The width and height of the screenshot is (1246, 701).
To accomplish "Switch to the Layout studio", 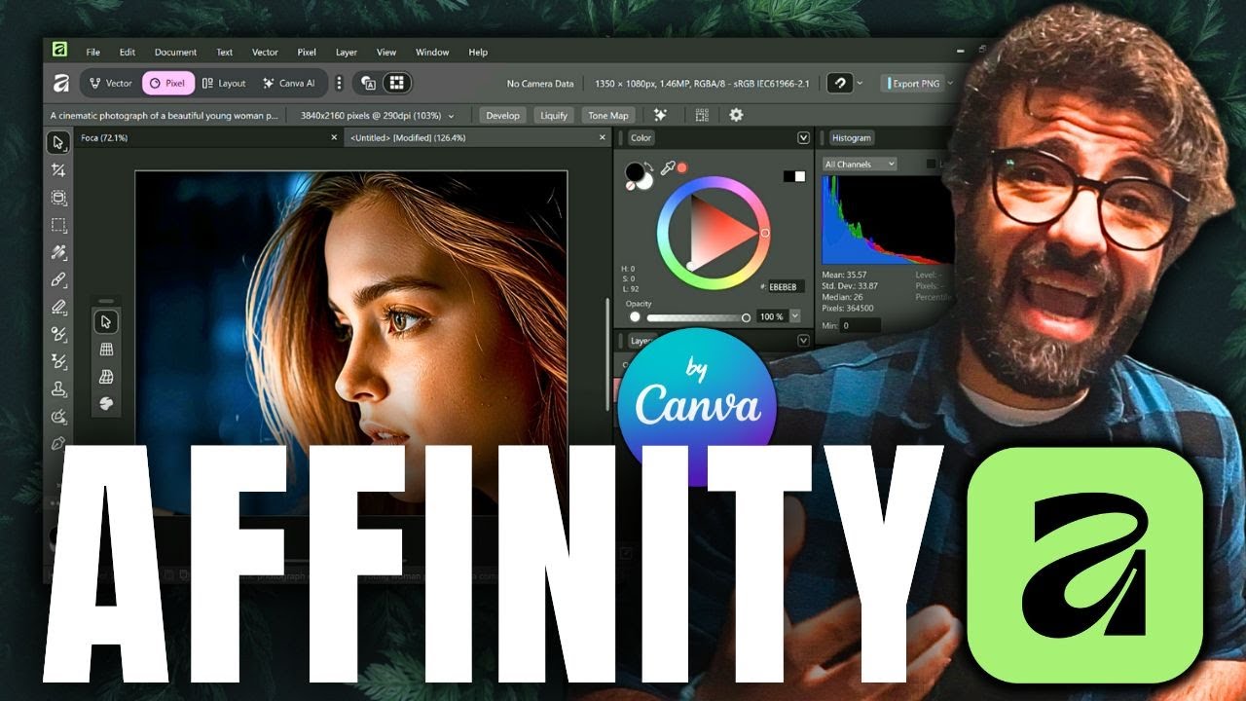I will [224, 84].
